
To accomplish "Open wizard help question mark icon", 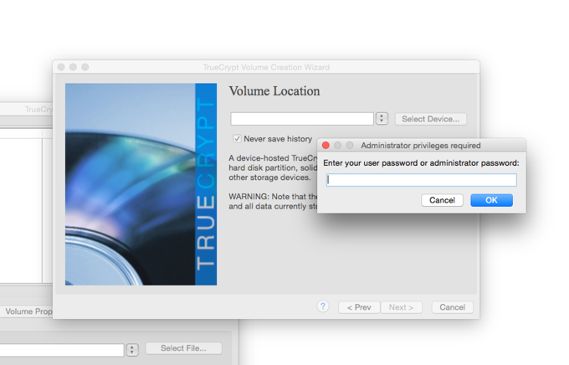I will click(x=323, y=306).
